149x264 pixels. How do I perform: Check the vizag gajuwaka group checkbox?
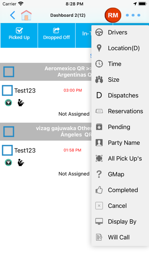pos(9,132)
